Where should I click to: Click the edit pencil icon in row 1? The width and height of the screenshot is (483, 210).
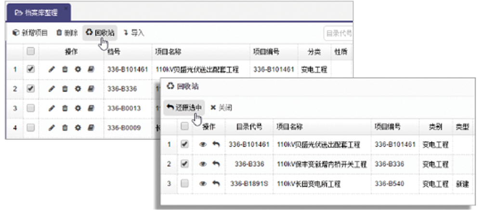coord(52,69)
